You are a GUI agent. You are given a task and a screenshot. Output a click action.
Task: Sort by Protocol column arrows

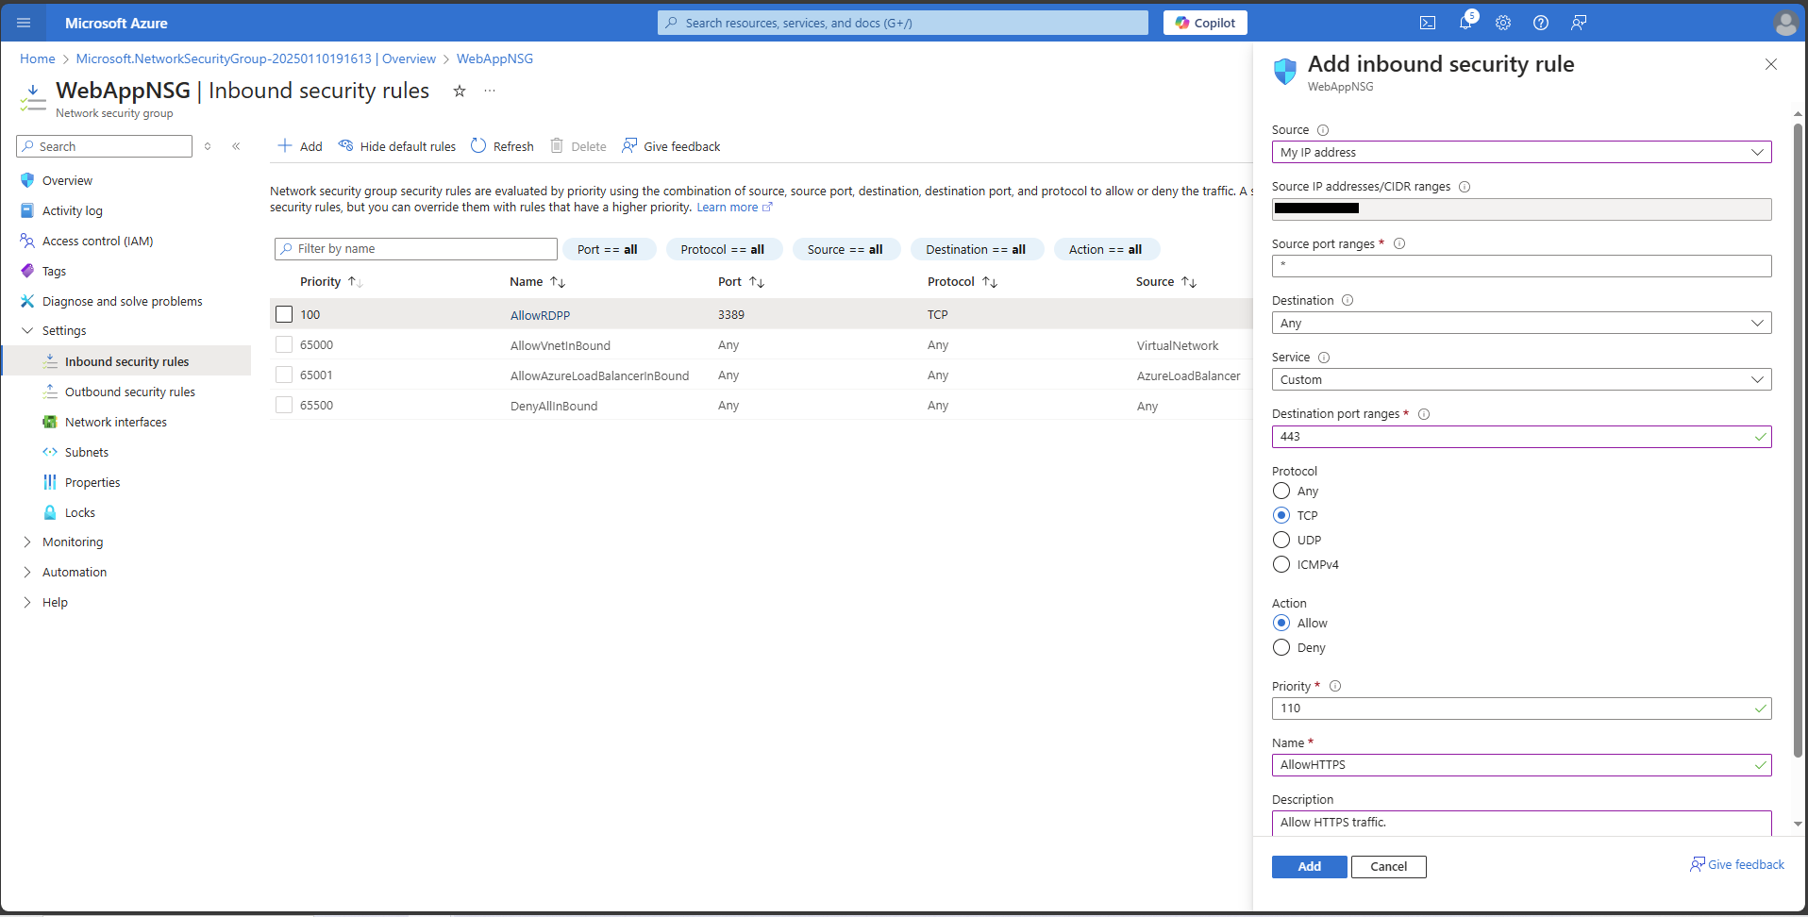(990, 282)
